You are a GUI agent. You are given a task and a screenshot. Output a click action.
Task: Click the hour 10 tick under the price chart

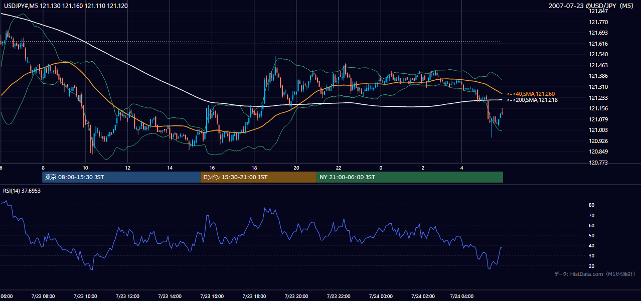[85, 168]
